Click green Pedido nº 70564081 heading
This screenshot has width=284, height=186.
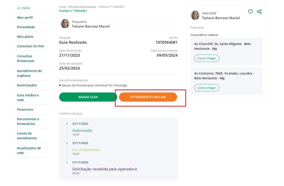pyautogui.click(x=73, y=11)
